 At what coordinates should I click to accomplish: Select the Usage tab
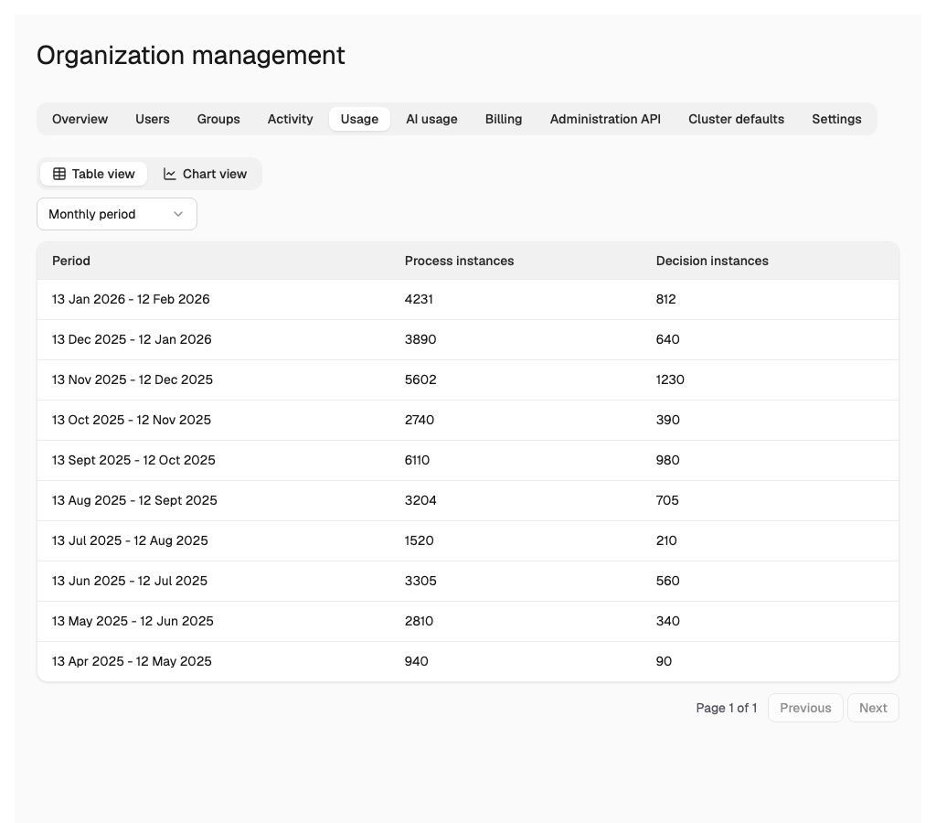coord(359,119)
